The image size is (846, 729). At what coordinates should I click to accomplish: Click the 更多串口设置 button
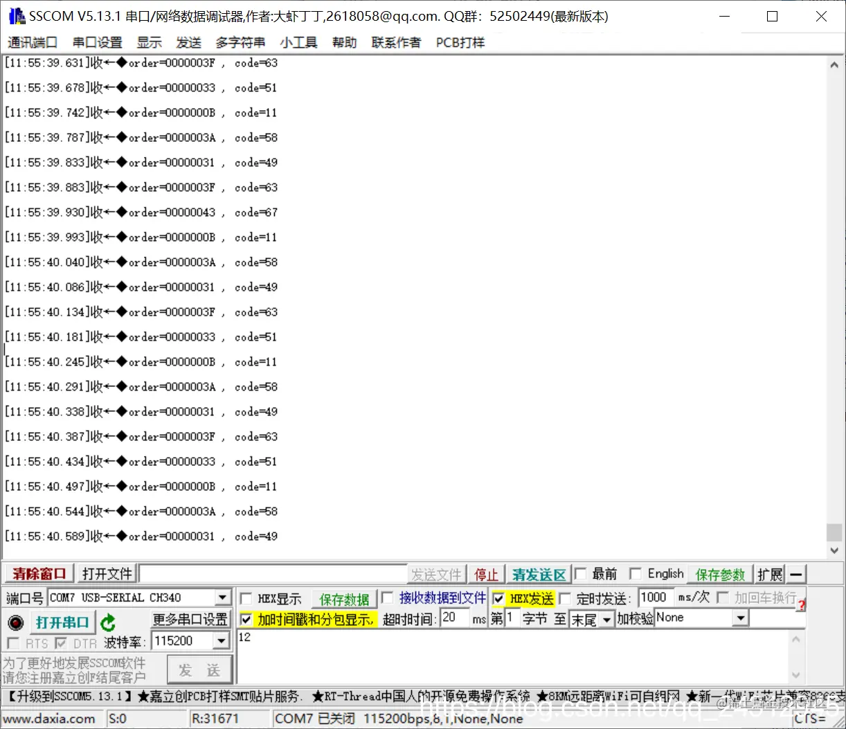(190, 619)
